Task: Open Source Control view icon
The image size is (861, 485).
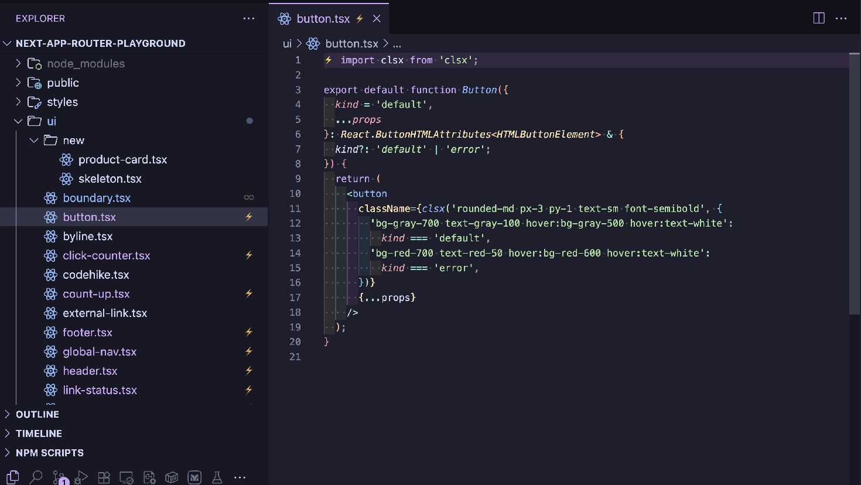Action: coord(60,477)
